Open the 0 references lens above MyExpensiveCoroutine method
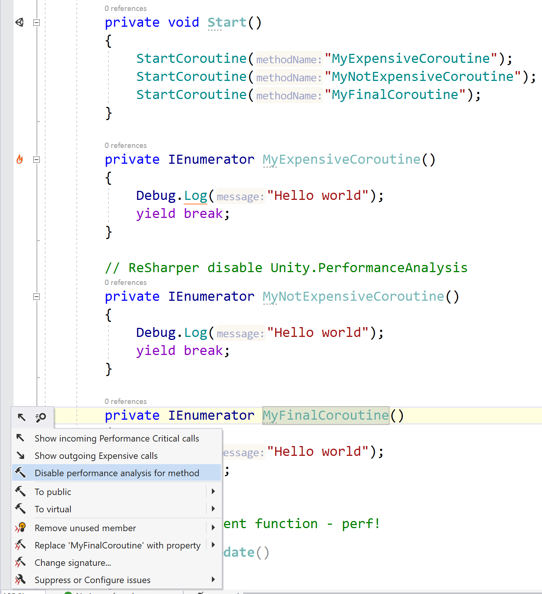This screenshot has width=542, height=594. (x=126, y=145)
